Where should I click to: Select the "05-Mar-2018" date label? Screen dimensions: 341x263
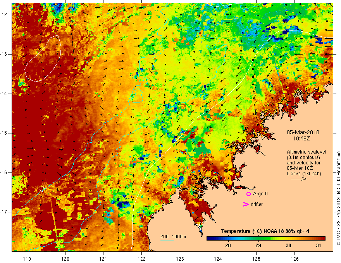pos(303,132)
